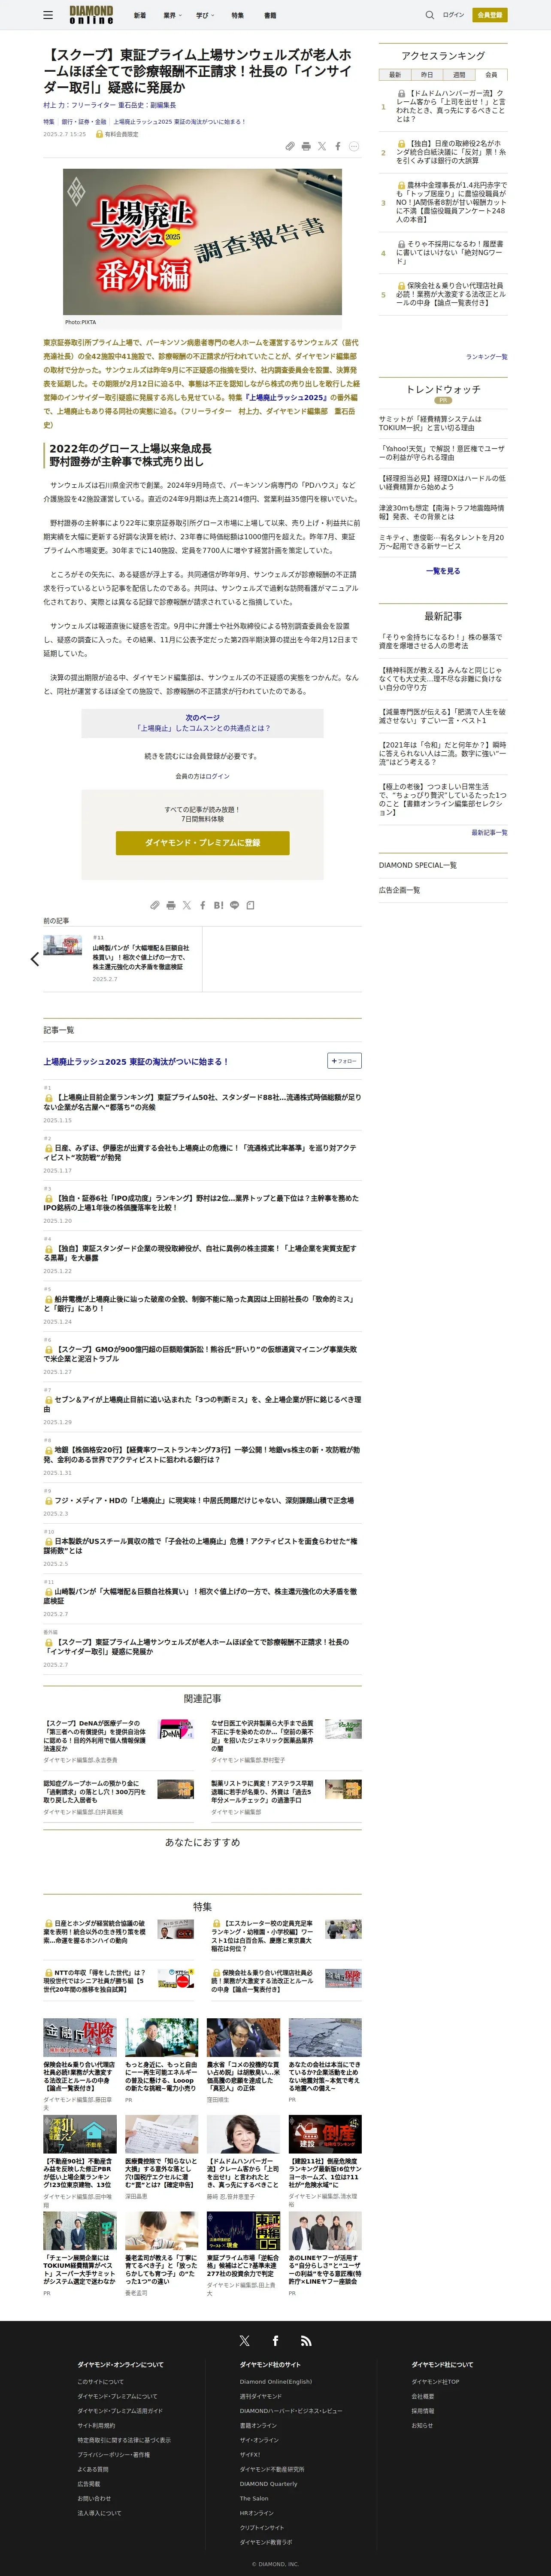The width and height of the screenshot is (551, 2576).
Task: Open previous article 山崎製パン thumbnail
Action: (x=63, y=946)
